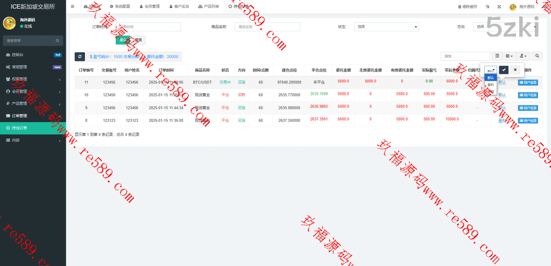Select 默认 option in the open dropdown
Image resolution: width=551 pixels, height=266 pixels.
tap(490, 78)
